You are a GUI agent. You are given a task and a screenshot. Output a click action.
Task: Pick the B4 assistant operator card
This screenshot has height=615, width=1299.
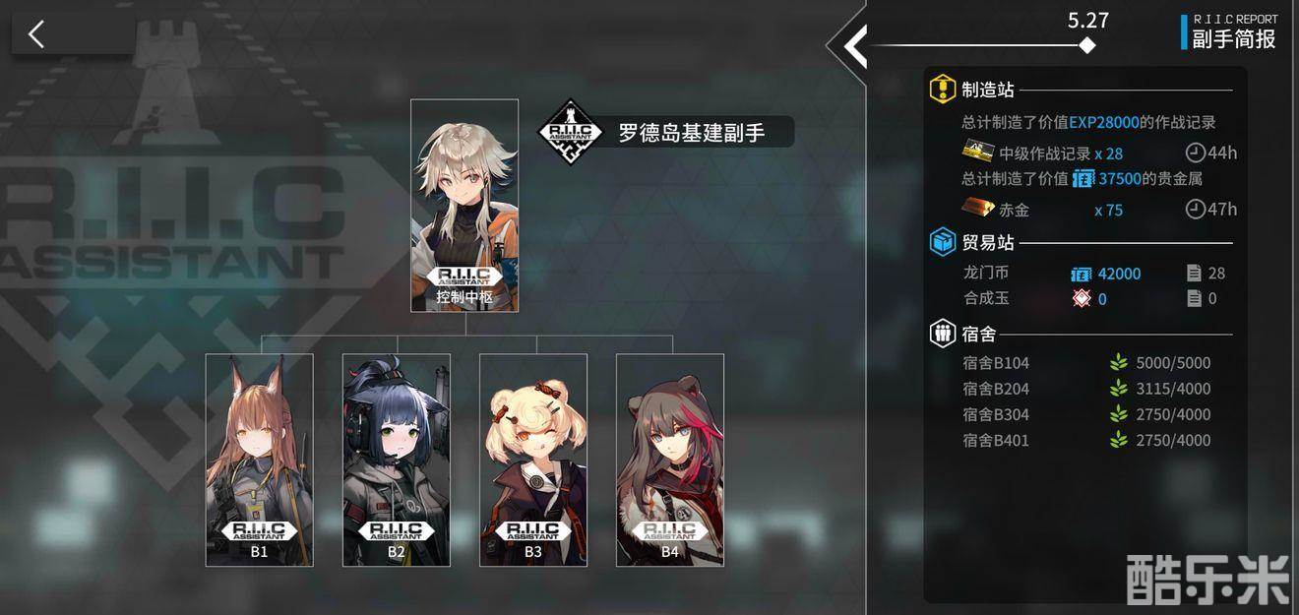(x=670, y=461)
